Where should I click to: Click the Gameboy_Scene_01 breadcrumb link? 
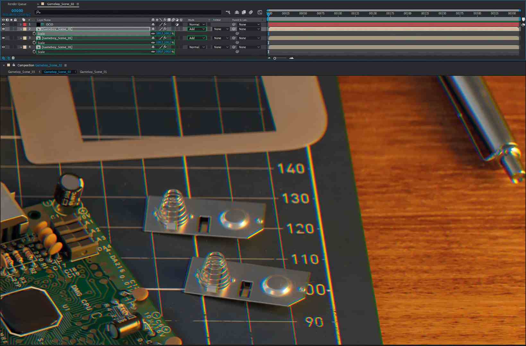[93, 72]
